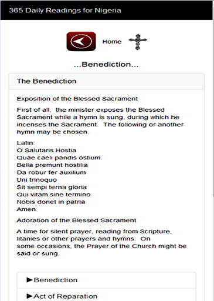Expand the Act of Reparation section
The width and height of the screenshot is (214, 301).
click(107, 296)
